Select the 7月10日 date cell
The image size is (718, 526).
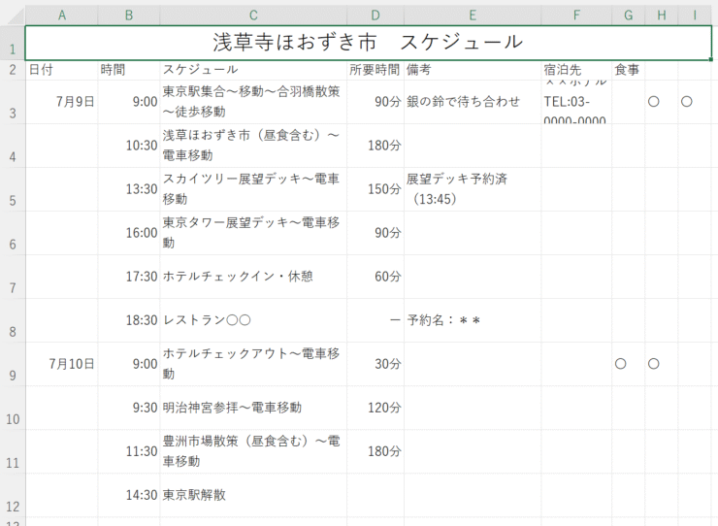point(62,364)
